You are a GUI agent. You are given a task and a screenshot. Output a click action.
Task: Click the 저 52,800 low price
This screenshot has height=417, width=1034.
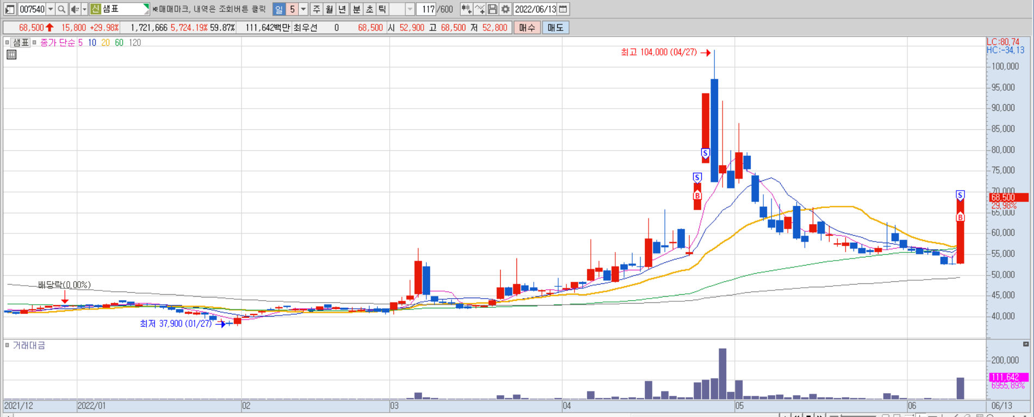(489, 28)
